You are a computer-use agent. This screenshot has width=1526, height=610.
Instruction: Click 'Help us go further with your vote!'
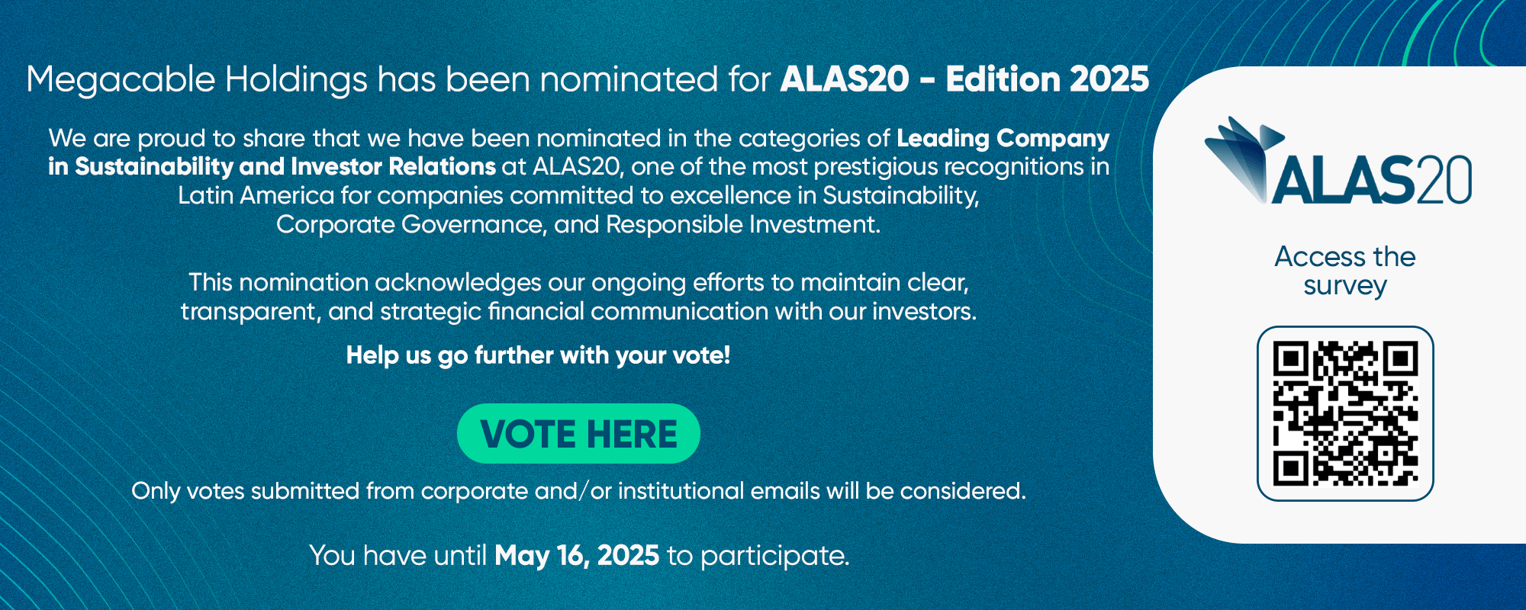[538, 355]
